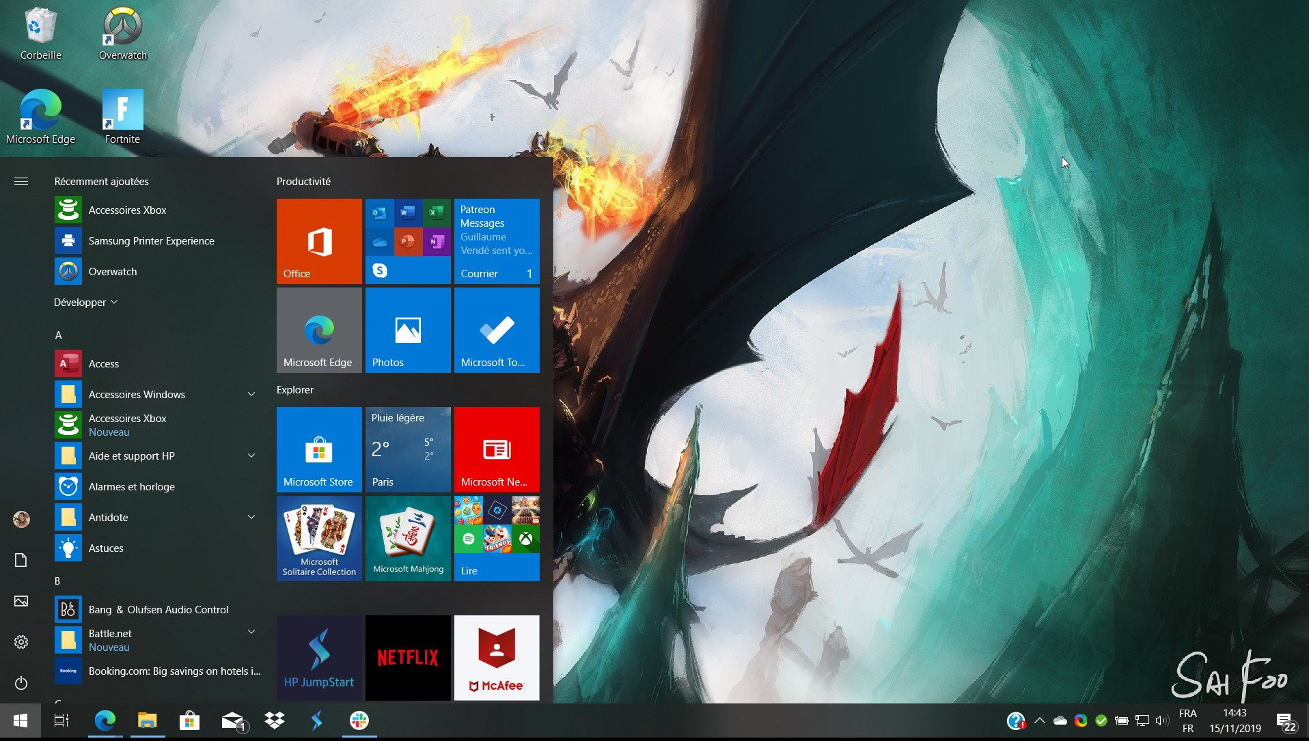Open HP JumpStart tile

tap(319, 658)
